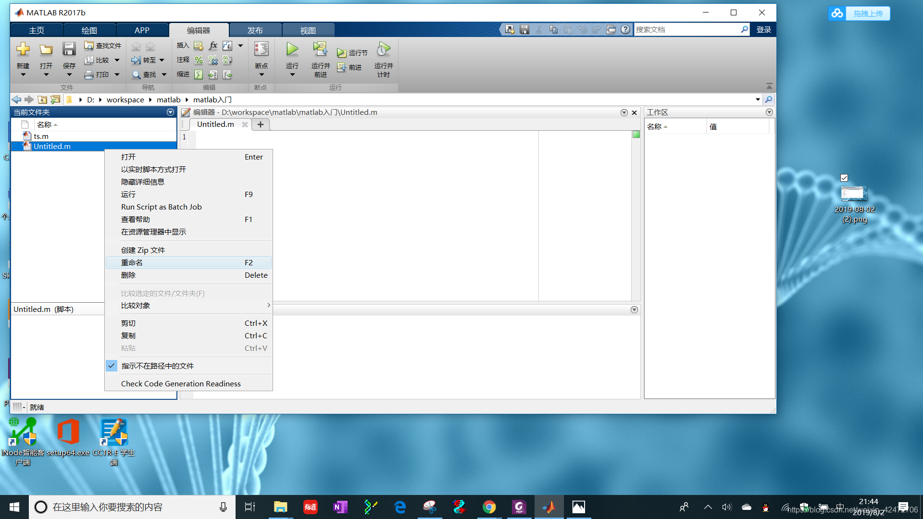Expand the 新建 dropdown arrow
This screenshot has width=923, height=519.
(x=23, y=75)
